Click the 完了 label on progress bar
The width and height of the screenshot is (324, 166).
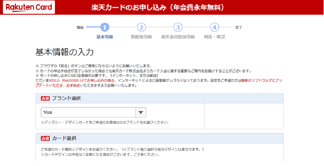[x=239, y=27]
